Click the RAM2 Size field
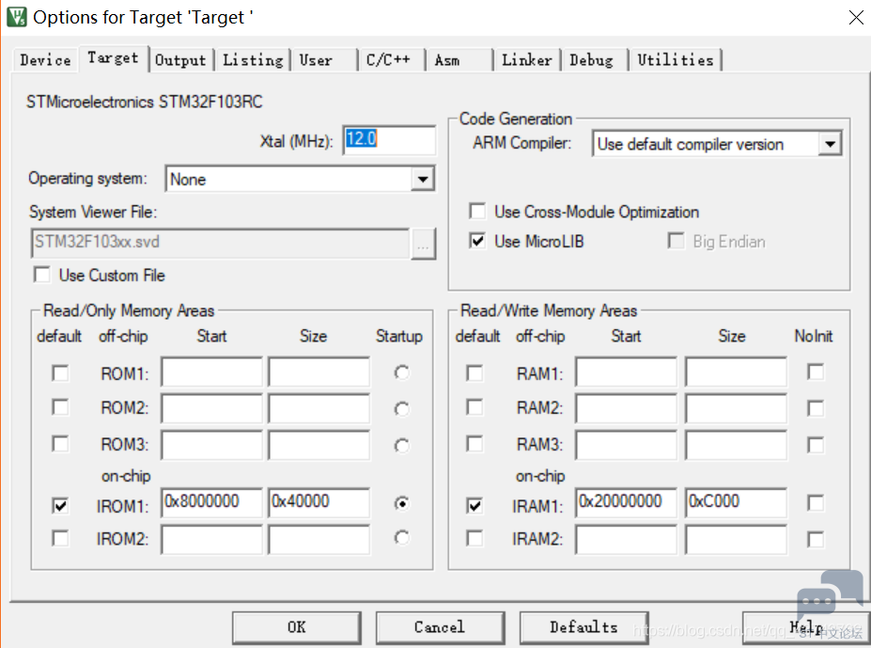Image resolution: width=871 pixels, height=648 pixels. pos(736,408)
